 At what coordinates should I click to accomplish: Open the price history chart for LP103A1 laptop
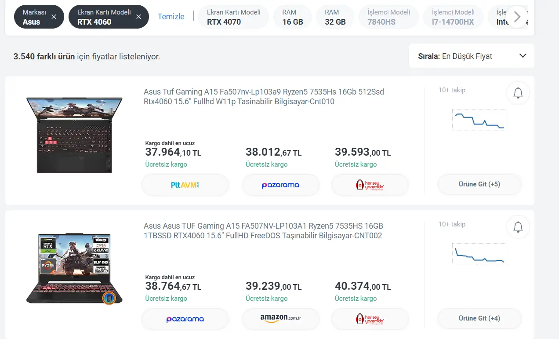[479, 254]
